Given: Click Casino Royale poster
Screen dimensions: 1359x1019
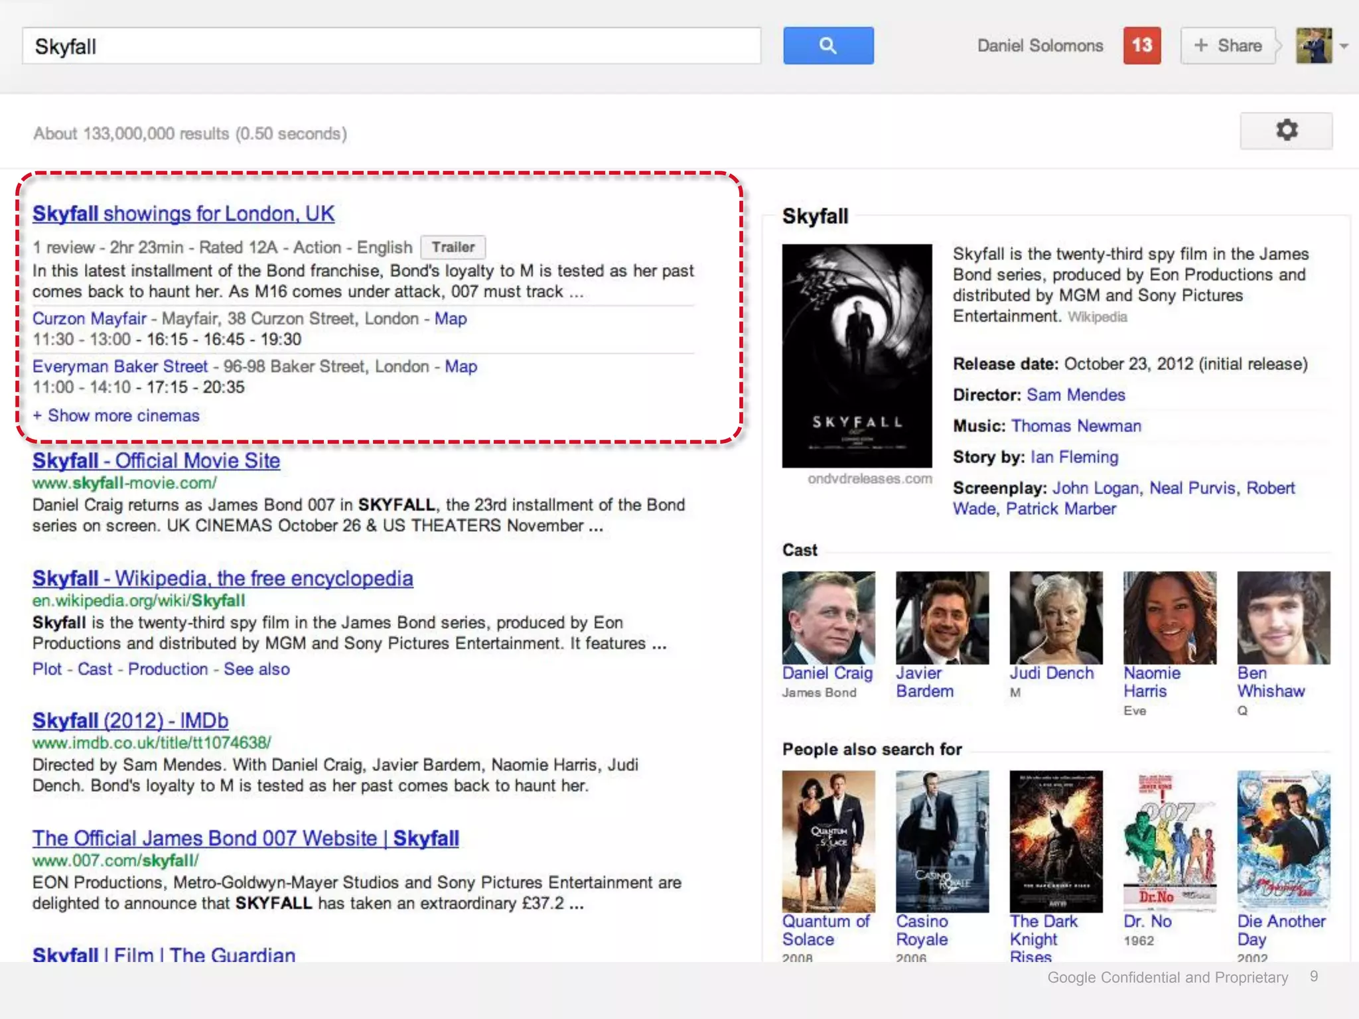Looking at the screenshot, I should 942,841.
